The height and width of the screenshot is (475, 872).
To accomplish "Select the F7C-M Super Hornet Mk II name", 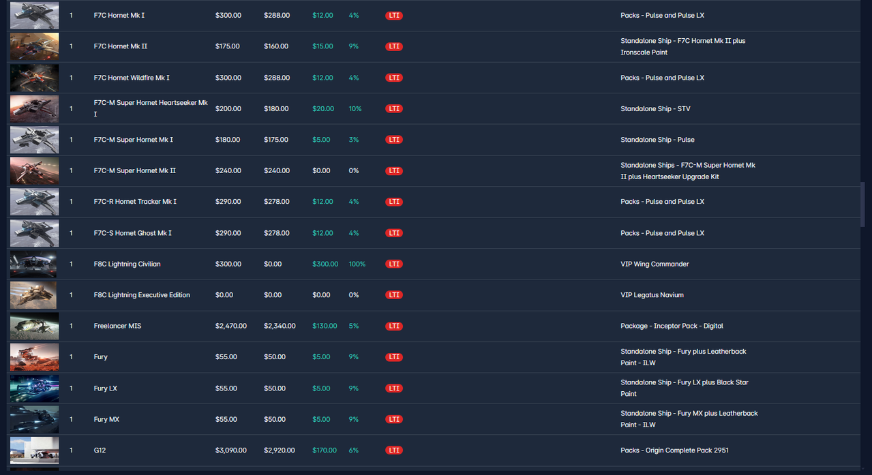I will 135,170.
